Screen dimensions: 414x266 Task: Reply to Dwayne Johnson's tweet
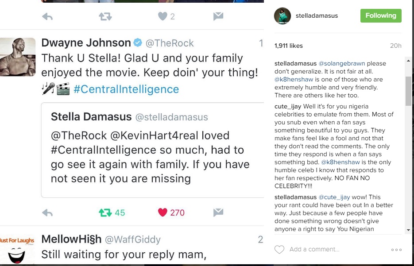tap(47, 213)
